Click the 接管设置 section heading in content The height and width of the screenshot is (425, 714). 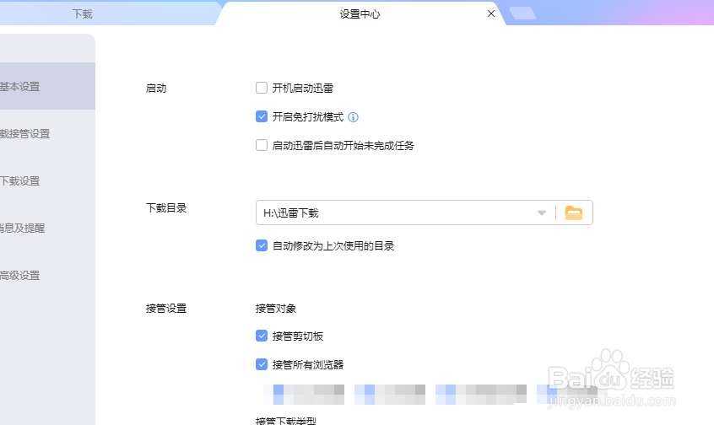pyautogui.click(x=166, y=308)
